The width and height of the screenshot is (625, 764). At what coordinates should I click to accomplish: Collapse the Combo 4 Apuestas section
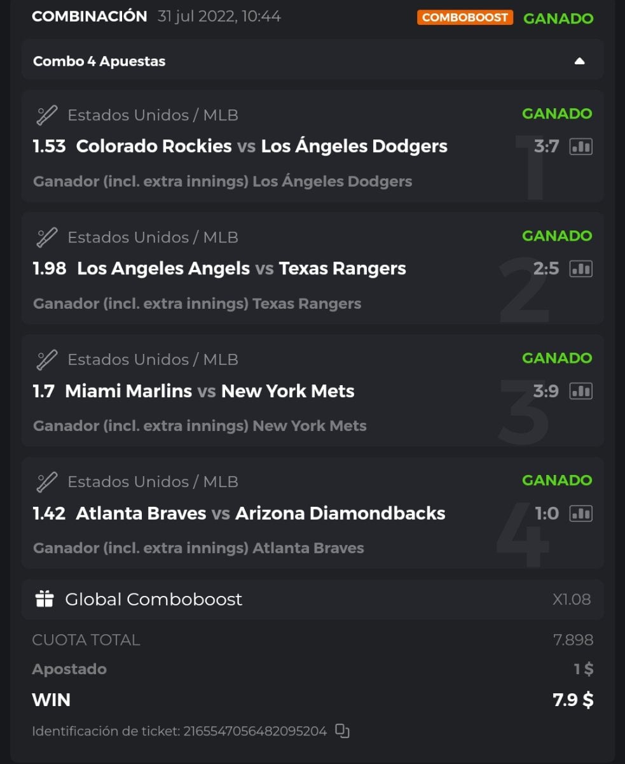point(579,61)
